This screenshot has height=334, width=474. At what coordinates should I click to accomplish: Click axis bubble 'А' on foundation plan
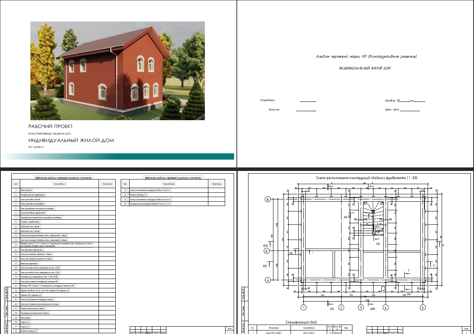click(268, 280)
